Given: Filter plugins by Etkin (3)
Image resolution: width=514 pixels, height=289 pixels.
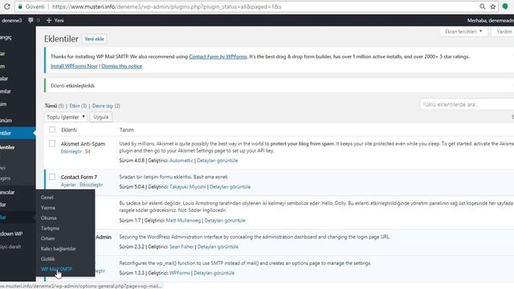Looking at the screenshot, I should tap(78, 106).
